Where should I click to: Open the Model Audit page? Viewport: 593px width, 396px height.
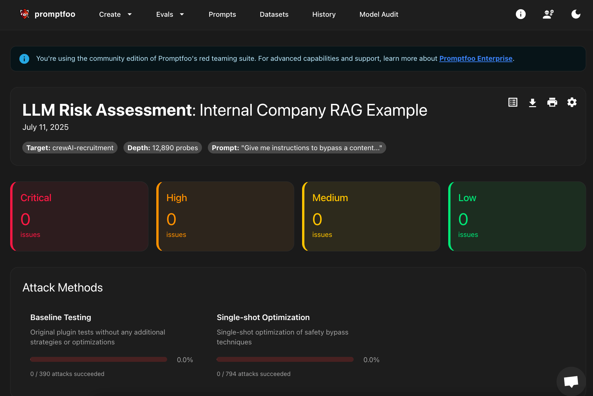tap(379, 14)
